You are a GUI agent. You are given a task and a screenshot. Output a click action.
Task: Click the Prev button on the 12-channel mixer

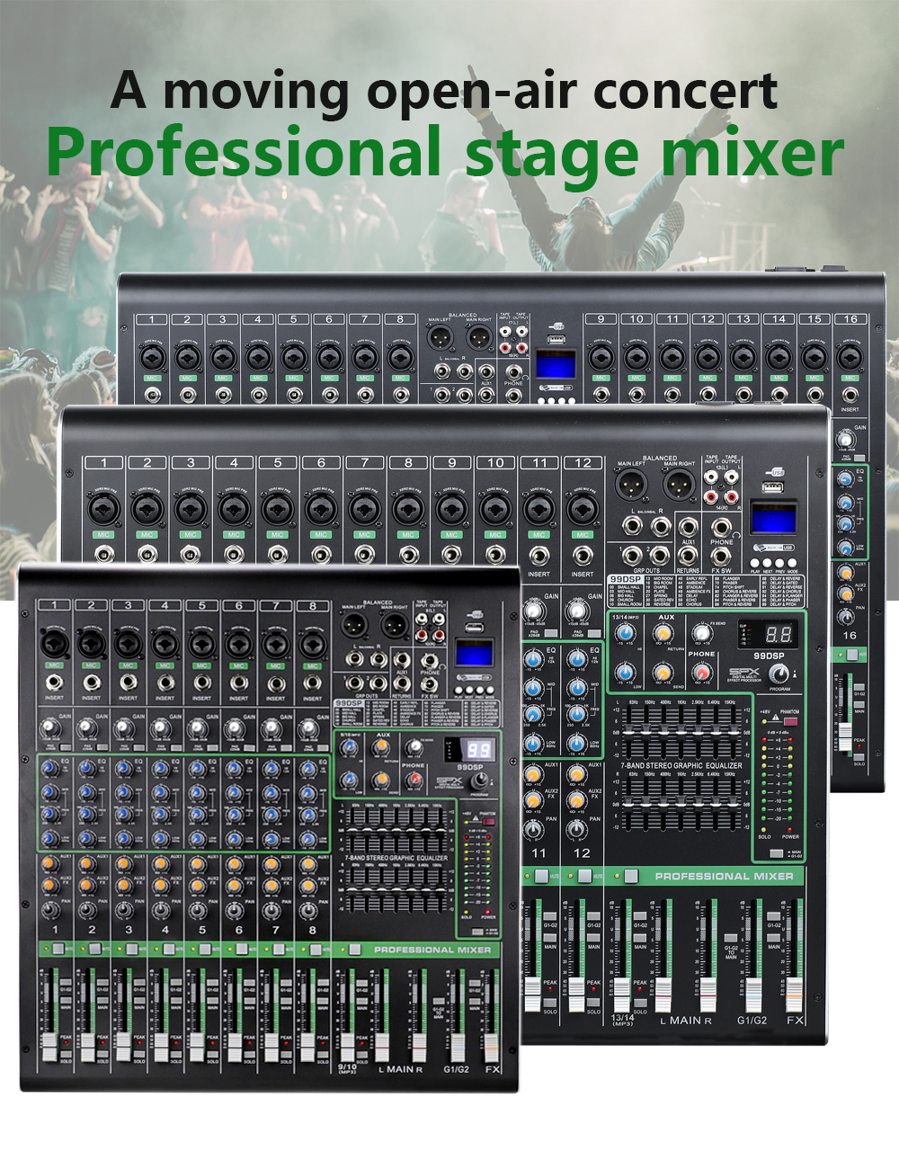[779, 563]
